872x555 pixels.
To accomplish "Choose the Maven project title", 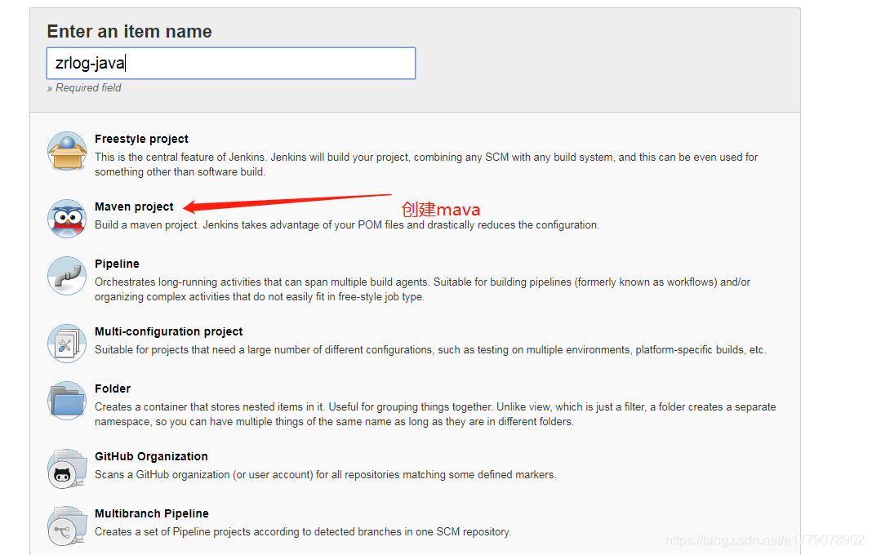I will click(x=134, y=206).
